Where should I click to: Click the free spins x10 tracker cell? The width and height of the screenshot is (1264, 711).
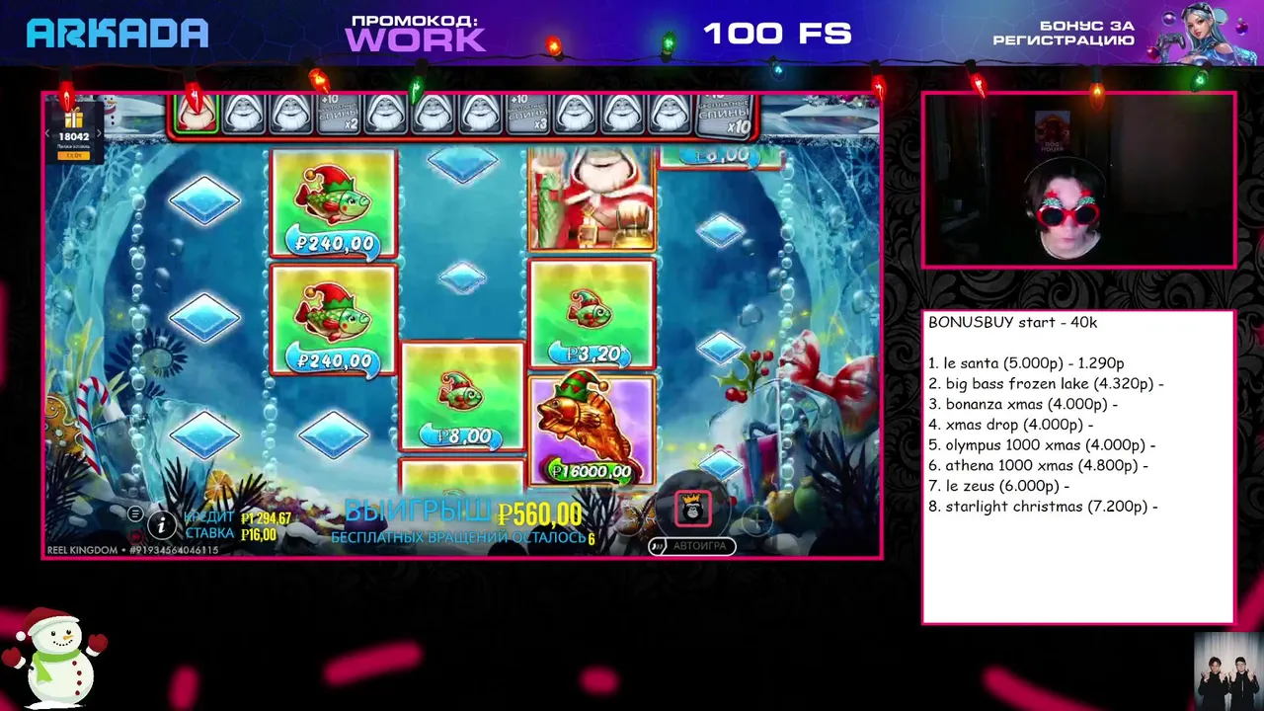coord(724,116)
